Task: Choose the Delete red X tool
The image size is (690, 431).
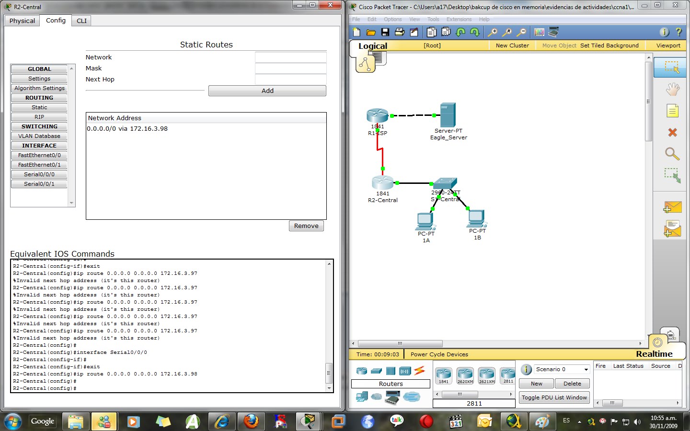Action: [672, 132]
